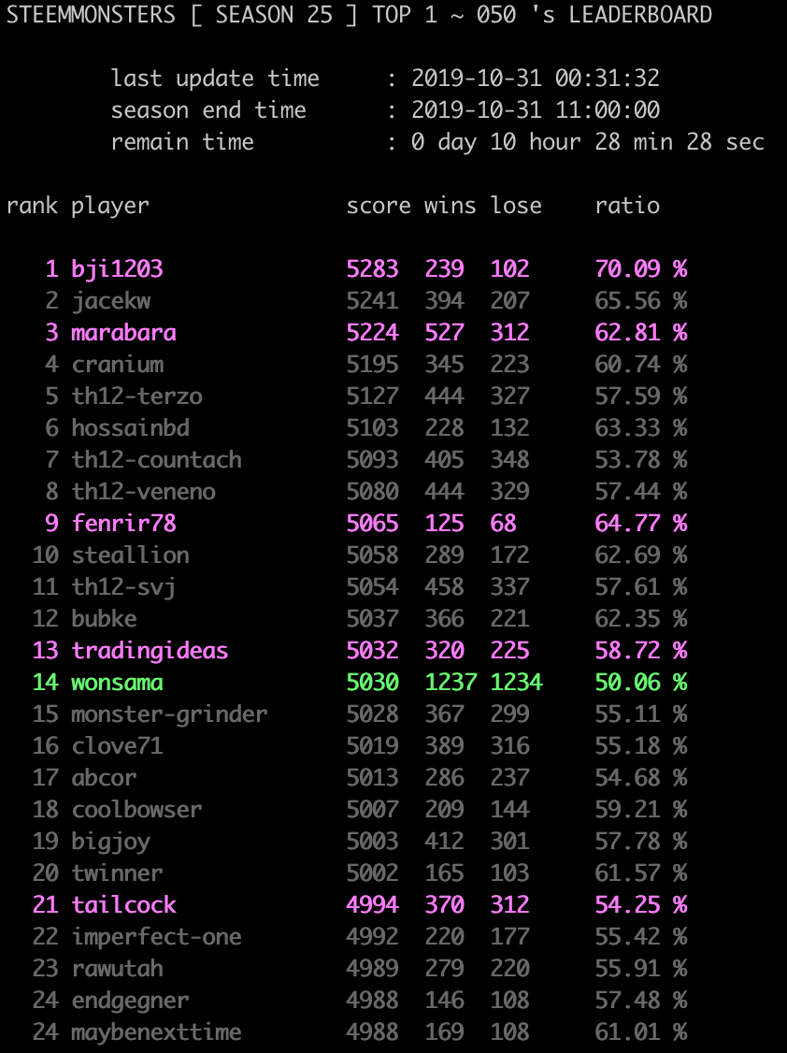The width and height of the screenshot is (787, 1053).
Task: Click the 'lose' column header
Action: (516, 206)
